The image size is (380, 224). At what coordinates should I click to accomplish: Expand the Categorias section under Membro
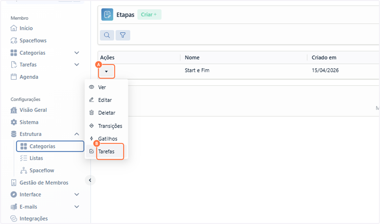click(77, 53)
